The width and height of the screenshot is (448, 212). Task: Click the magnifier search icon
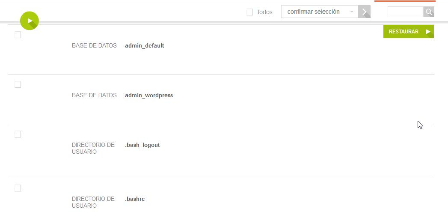pos(429,12)
